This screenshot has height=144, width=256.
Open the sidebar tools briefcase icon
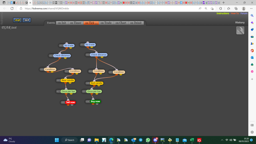point(252,37)
